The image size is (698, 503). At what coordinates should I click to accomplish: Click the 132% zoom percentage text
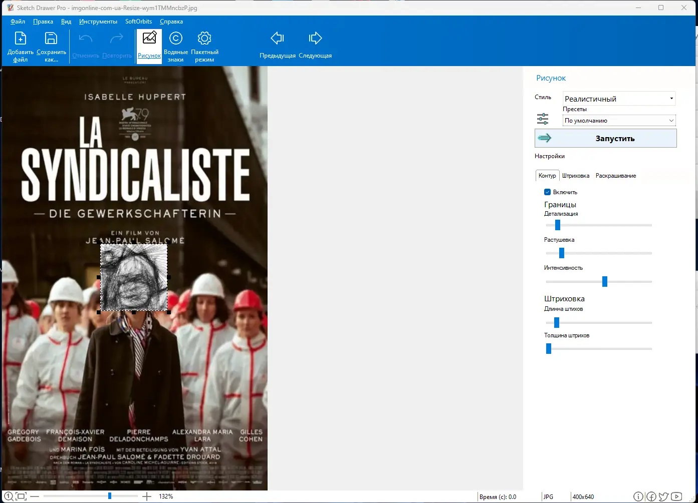pyautogui.click(x=166, y=496)
